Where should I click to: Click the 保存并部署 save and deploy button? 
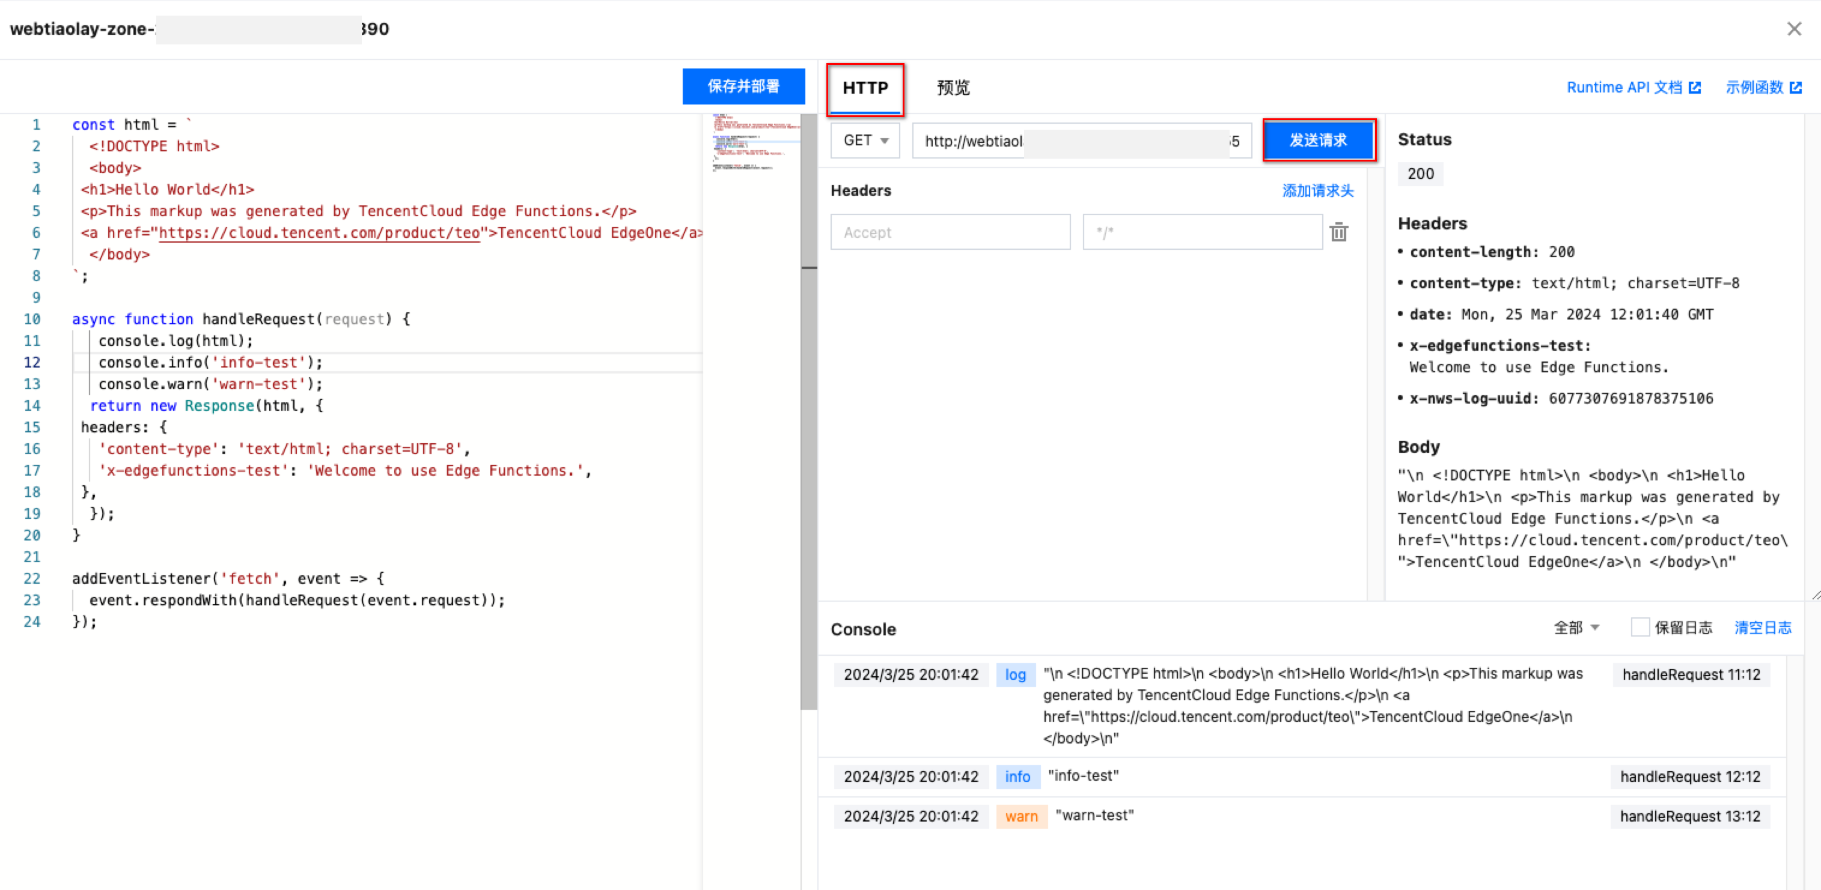point(743,86)
